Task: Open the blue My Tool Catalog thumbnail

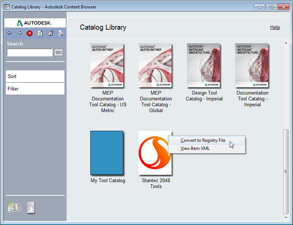Action: click(x=107, y=153)
